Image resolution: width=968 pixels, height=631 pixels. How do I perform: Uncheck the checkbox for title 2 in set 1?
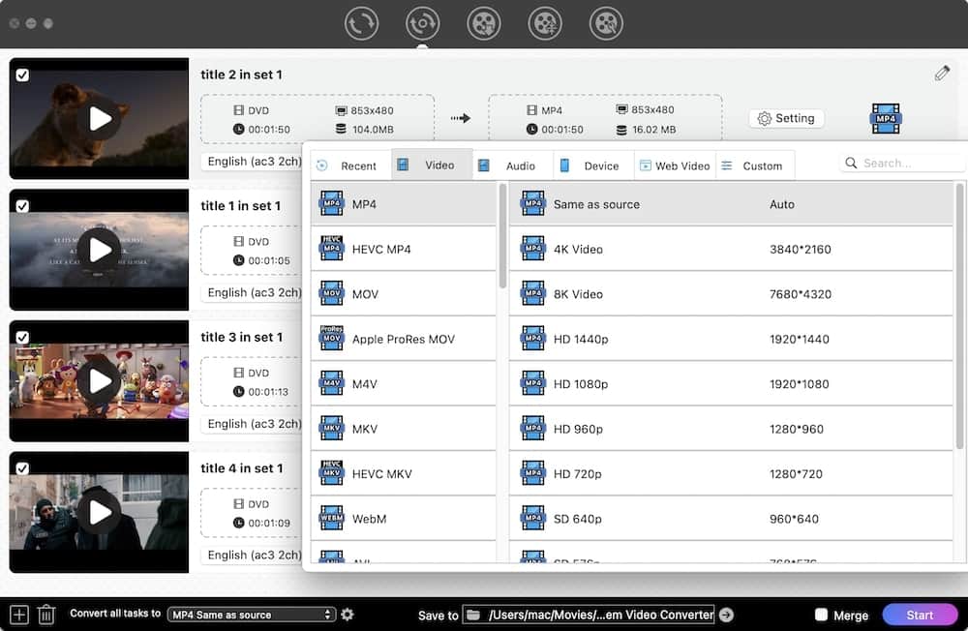coord(22,75)
